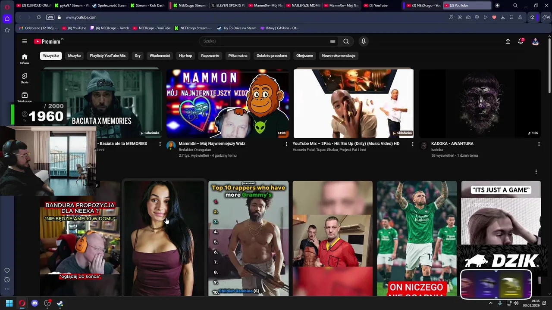Open the Try To Drive na Steam bookmark
The image size is (552, 310).
(237, 28)
